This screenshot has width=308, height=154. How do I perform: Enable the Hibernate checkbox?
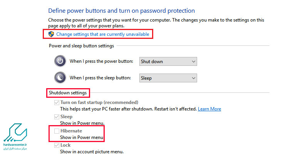point(57,131)
